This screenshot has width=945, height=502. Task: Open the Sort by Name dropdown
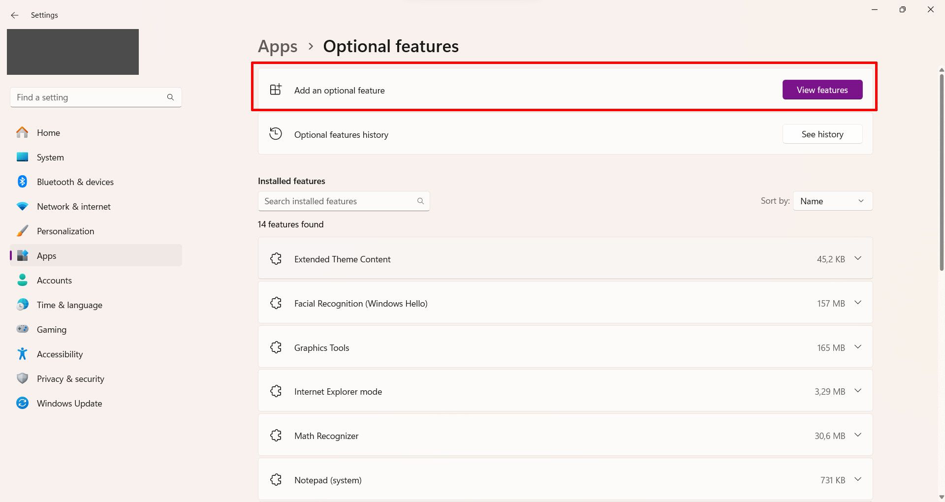(832, 201)
